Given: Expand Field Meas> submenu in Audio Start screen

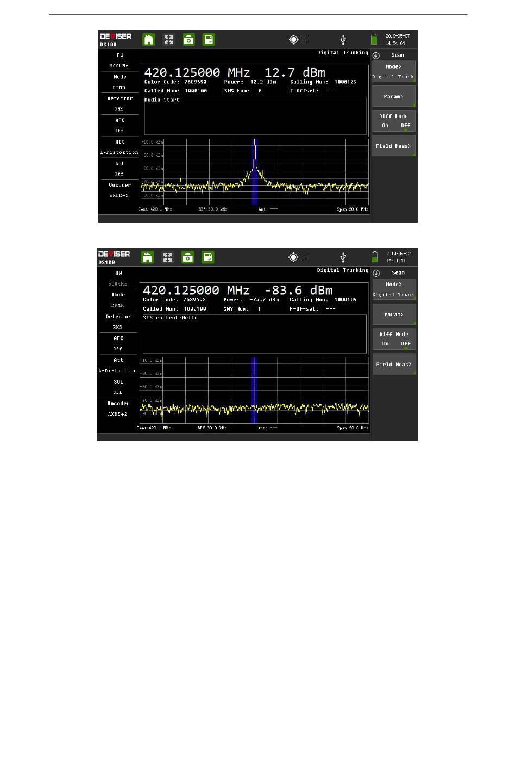Looking at the screenshot, I should (394, 146).
